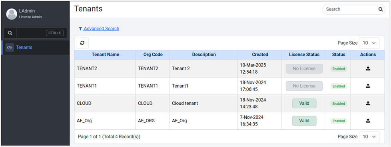Image resolution: width=391 pixels, height=147 pixels.
Task: Upload license for AE_Org row
Action: pyautogui.click(x=368, y=121)
